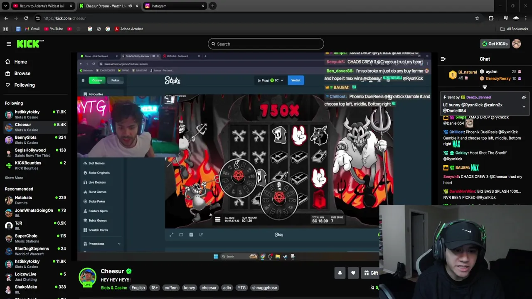The width and height of the screenshot is (532, 299).
Task: Open Following in the sidebar
Action: (24, 85)
